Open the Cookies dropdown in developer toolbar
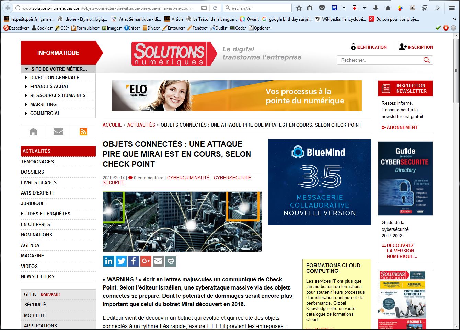 click(42, 28)
